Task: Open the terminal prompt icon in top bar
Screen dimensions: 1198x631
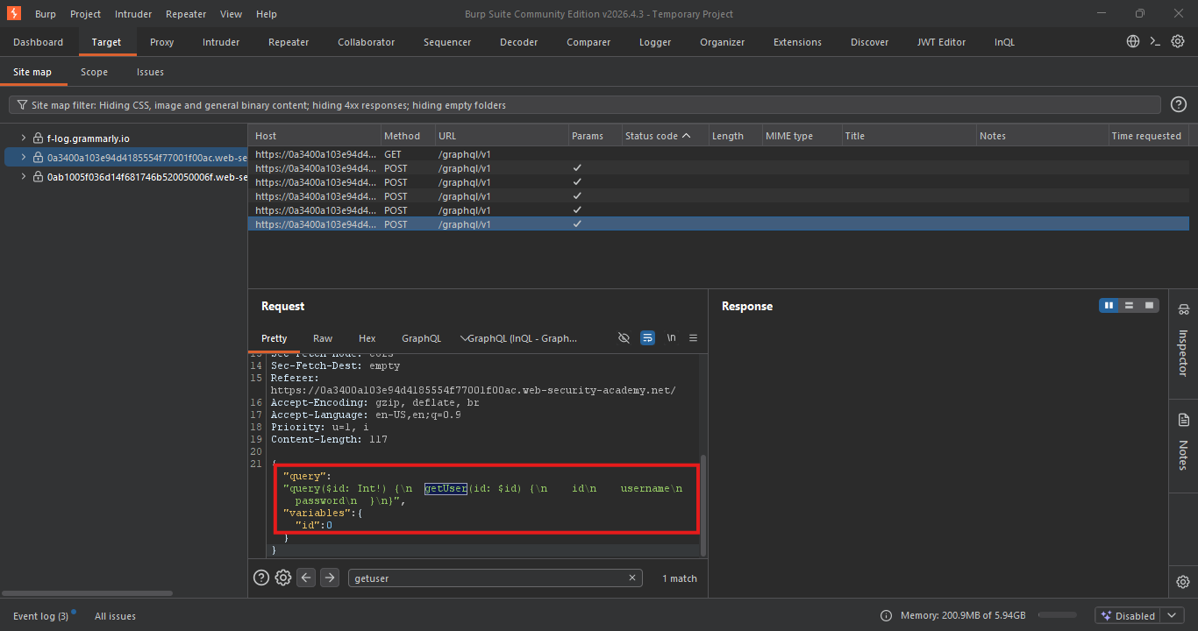Action: pyautogui.click(x=1155, y=41)
